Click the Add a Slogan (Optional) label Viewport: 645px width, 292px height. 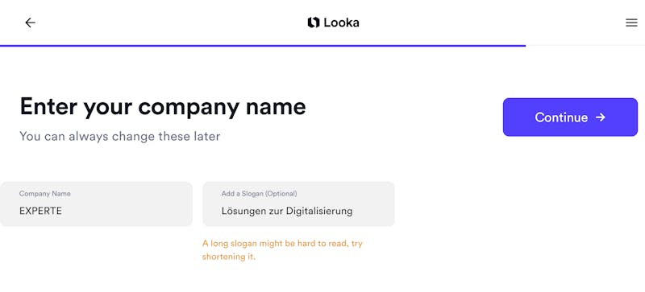click(x=259, y=193)
